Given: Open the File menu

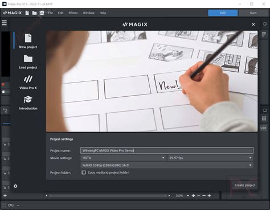Looking at the screenshot, I should [50, 13].
